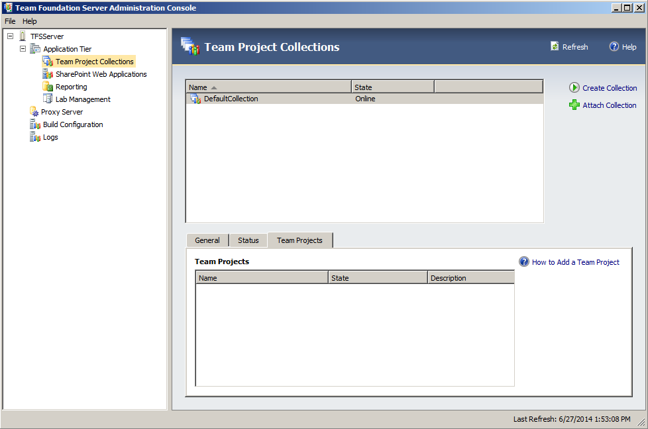The width and height of the screenshot is (648, 429).
Task: Click the Proxy Server icon
Action: pyautogui.click(x=34, y=111)
